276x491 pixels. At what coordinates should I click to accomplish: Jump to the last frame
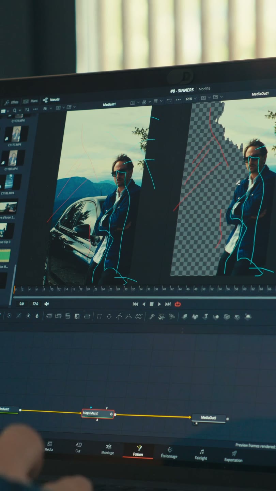[x=168, y=304]
